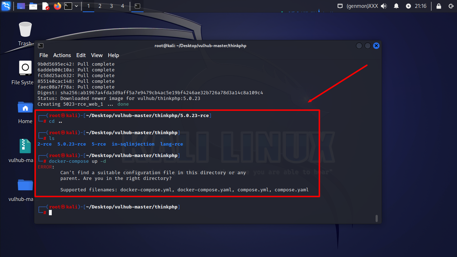Click the Creating 5023-rce_web_1 line
The height and width of the screenshot is (257, 457).
83,104
